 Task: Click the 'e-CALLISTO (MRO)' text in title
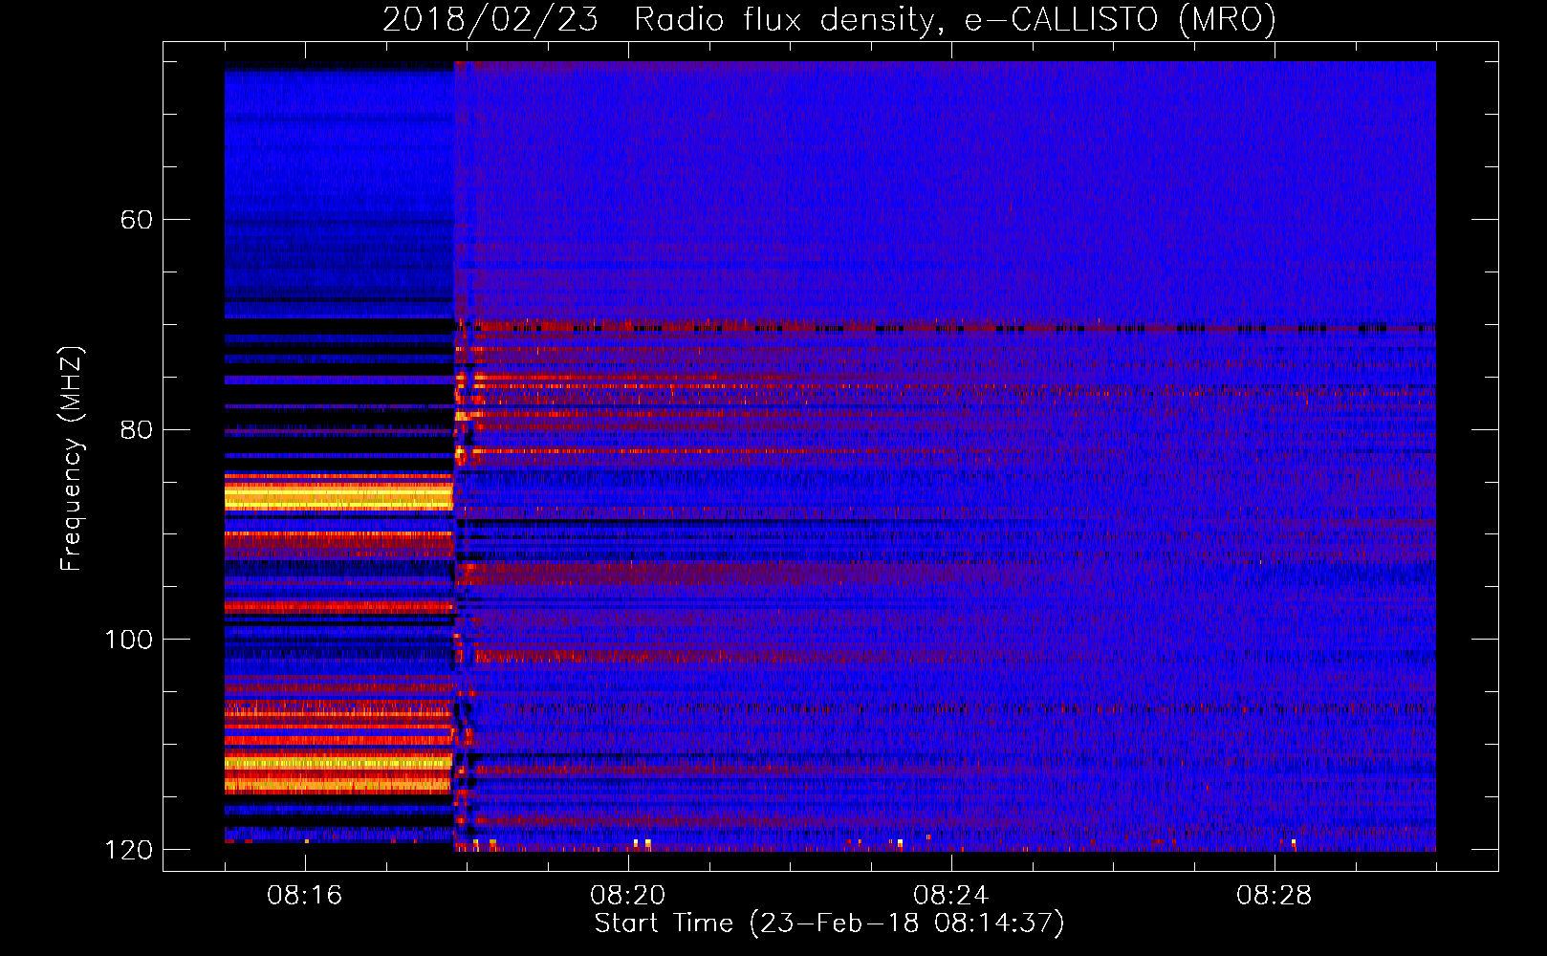click(x=1120, y=20)
